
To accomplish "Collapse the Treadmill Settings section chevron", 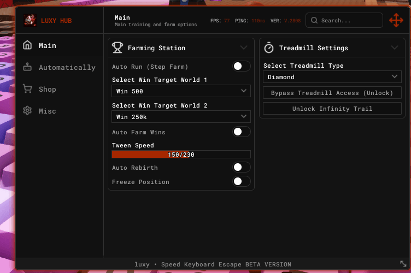I will coord(395,48).
